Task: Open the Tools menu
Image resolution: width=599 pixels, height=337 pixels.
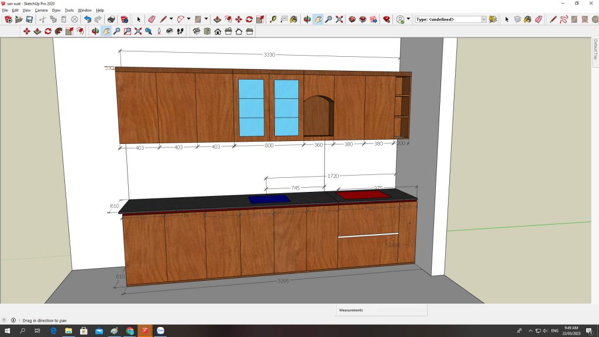Action: pyautogui.click(x=69, y=11)
